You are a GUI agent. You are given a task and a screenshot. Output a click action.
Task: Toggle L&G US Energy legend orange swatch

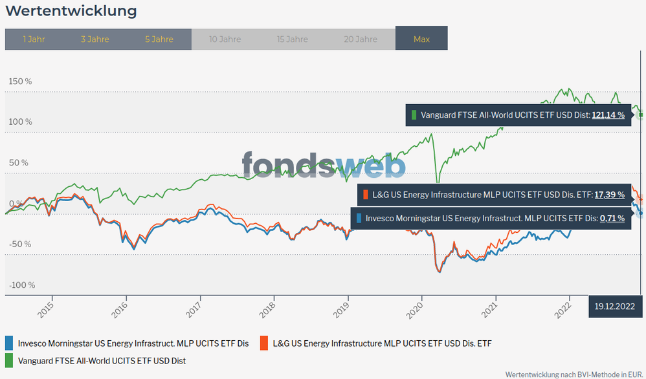[263, 343]
